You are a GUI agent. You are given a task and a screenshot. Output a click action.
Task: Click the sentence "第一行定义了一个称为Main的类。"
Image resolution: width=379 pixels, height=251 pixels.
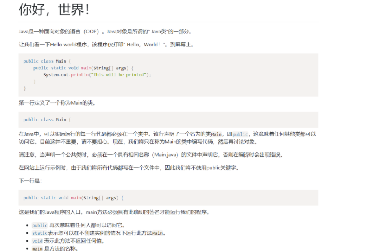point(57,103)
